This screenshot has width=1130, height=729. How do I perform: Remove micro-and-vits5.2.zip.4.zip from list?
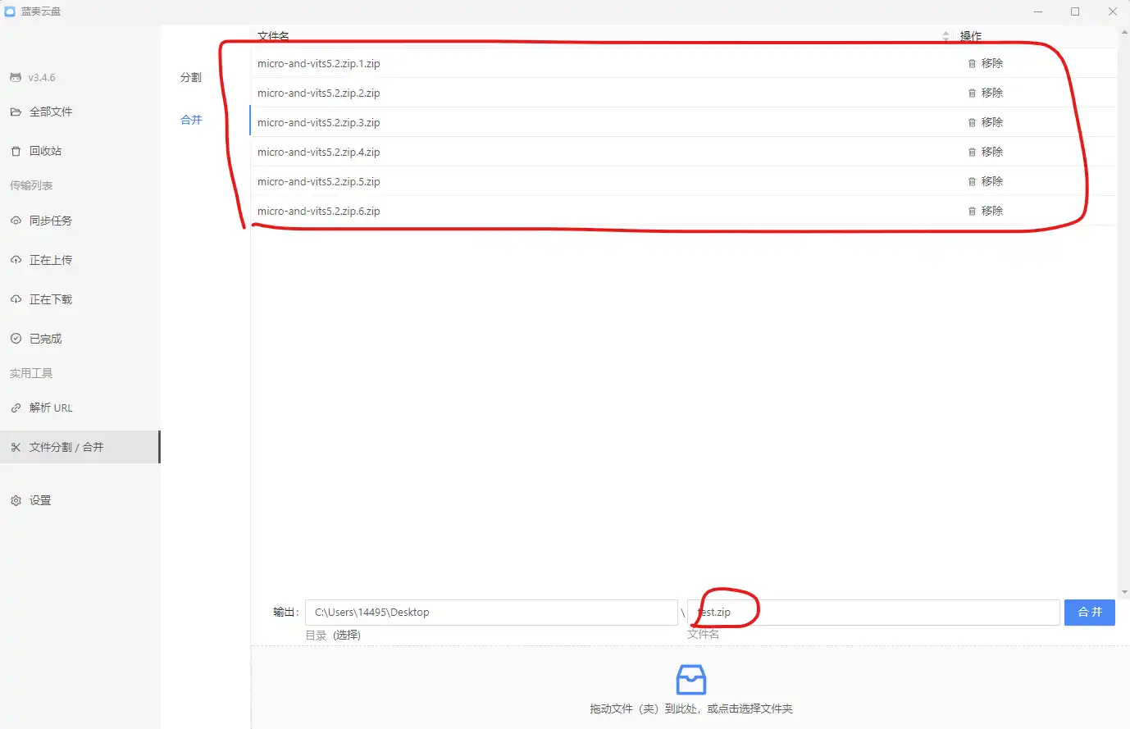(x=985, y=152)
